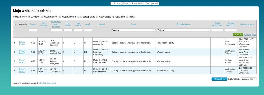264x95 pixels.
Task: Open the Kodowanie encoding dropdown
Action: point(249,79)
